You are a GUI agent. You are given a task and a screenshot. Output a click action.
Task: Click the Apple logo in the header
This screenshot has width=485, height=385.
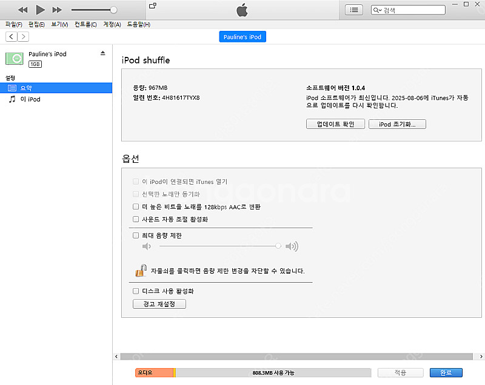pos(242,10)
